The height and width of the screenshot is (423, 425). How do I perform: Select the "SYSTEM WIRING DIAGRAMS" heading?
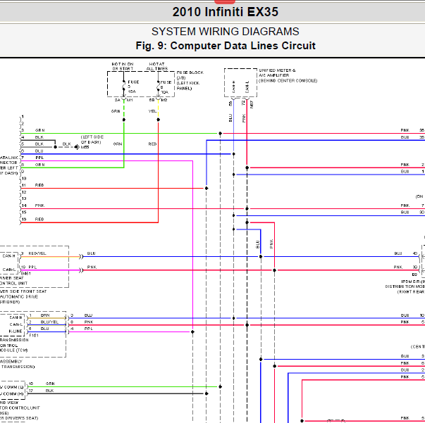[226, 32]
